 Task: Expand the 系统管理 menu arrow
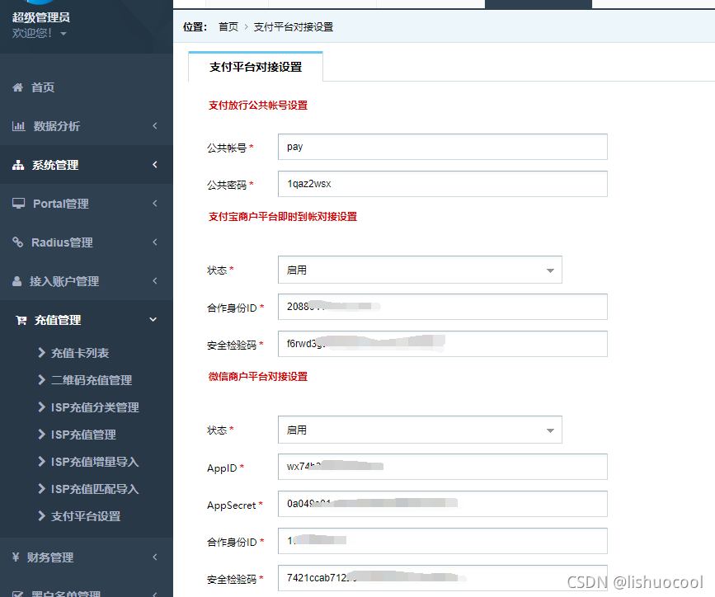(x=155, y=164)
